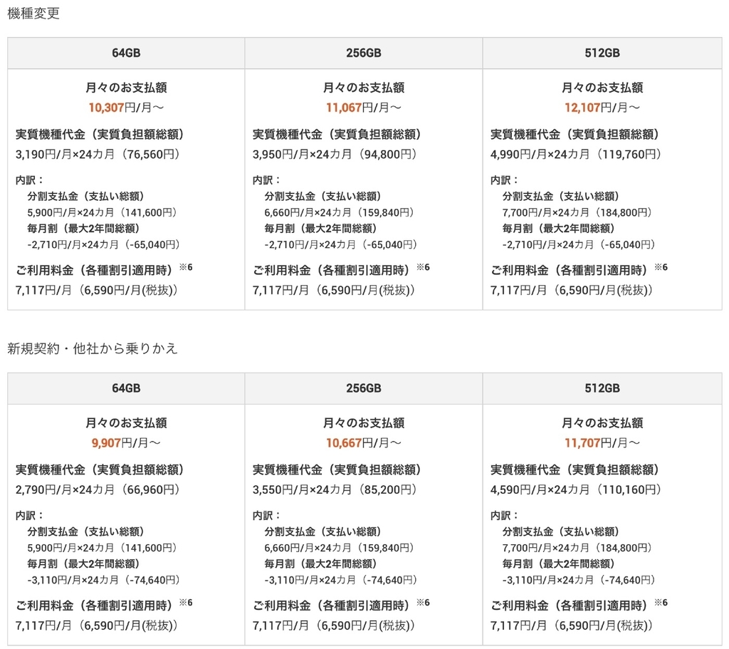The image size is (729, 649).
Task: Select the 10,307円/月〜 monthly payment amount
Action: click(126, 108)
